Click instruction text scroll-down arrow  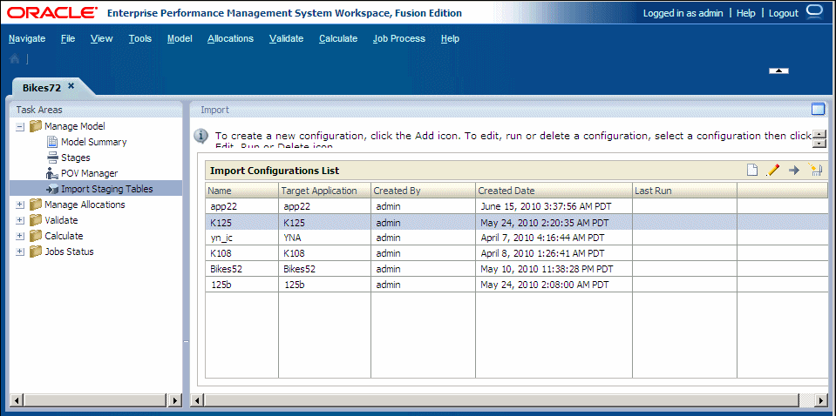click(x=821, y=144)
